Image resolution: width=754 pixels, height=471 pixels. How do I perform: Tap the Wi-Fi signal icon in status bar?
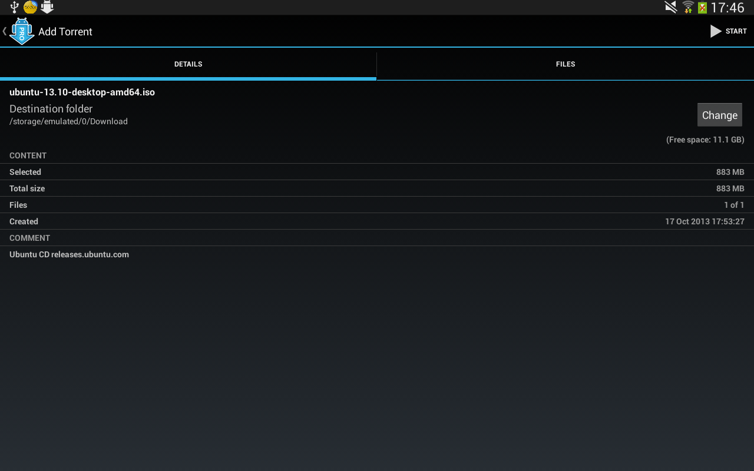pos(687,7)
